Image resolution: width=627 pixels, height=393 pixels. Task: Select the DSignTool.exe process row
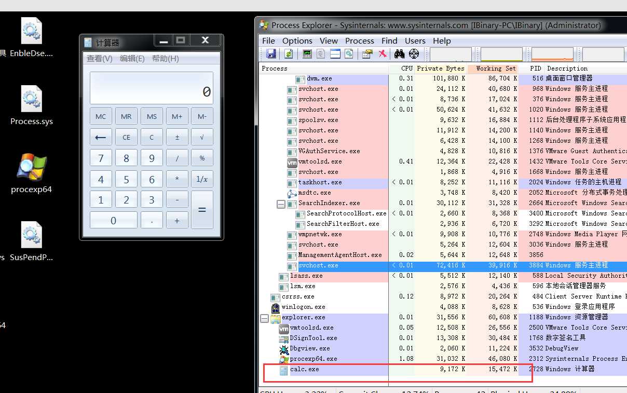click(x=443, y=338)
